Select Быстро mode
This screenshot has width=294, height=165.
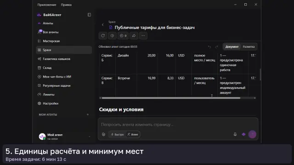pyautogui.click(x=118, y=134)
